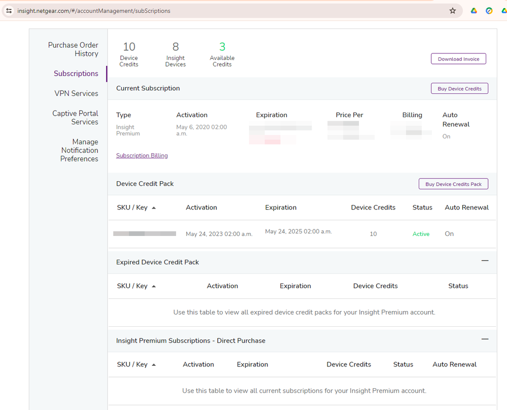Viewport: 507px width, 410px height.
Task: Click the circular blue-yellow extension icon
Action: [x=489, y=11]
